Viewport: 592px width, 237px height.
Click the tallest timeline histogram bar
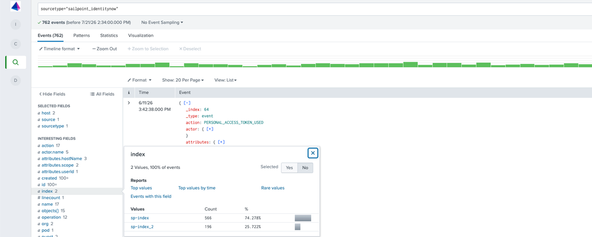coord(411,65)
